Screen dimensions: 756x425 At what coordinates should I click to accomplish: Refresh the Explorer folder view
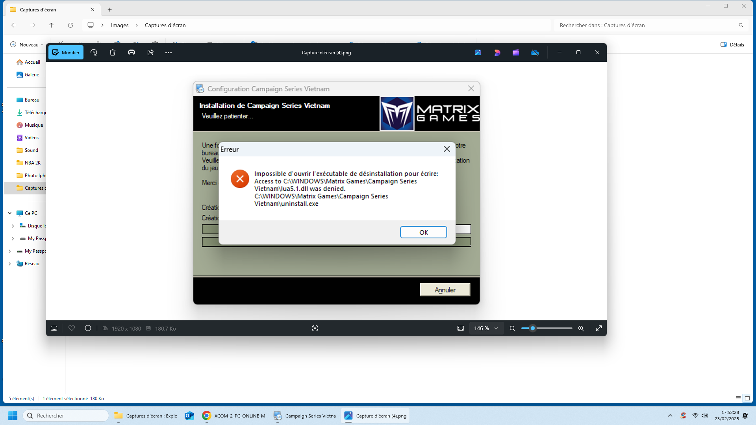pyautogui.click(x=70, y=25)
